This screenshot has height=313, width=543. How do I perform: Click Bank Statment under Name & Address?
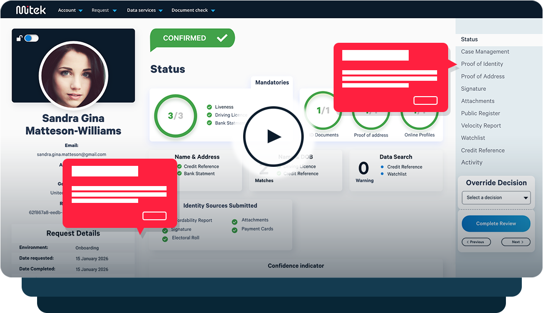199,174
